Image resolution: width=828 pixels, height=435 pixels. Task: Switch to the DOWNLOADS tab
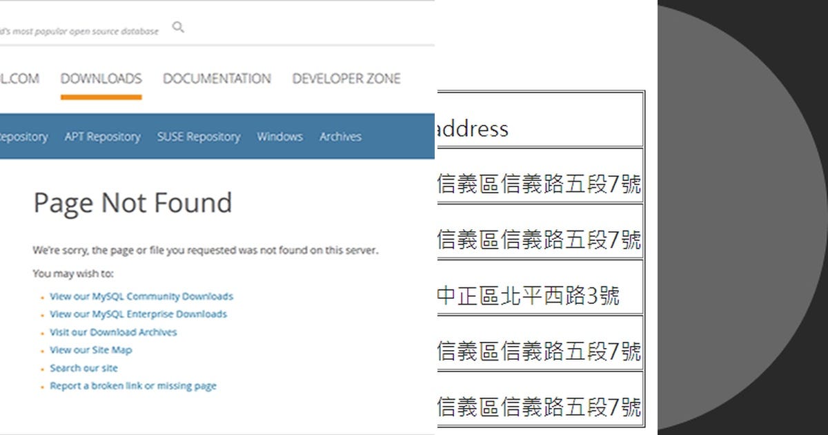101,78
